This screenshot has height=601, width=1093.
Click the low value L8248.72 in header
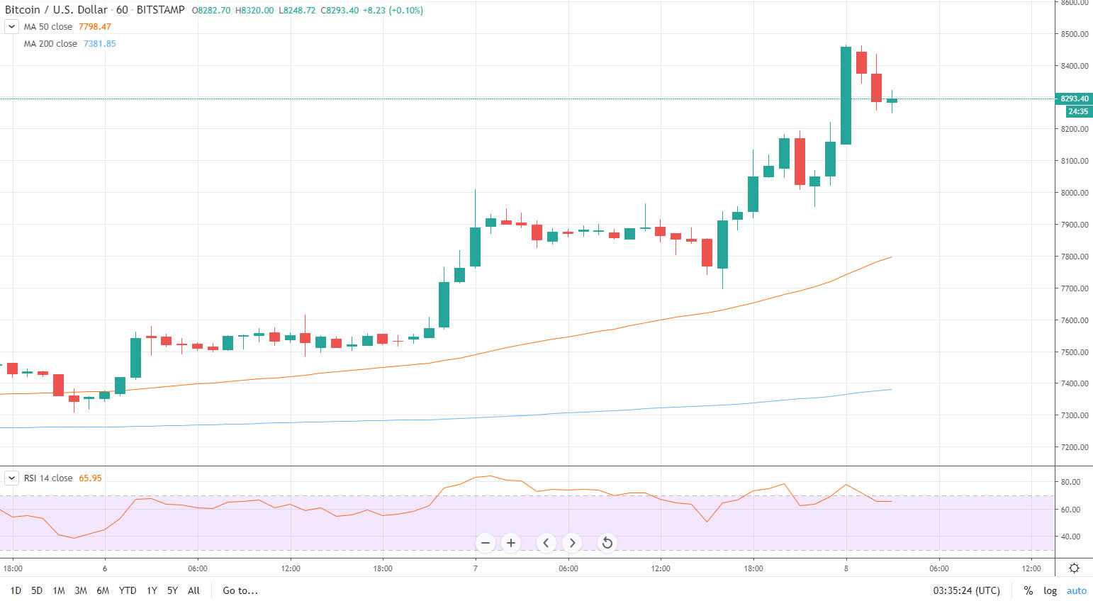(297, 11)
